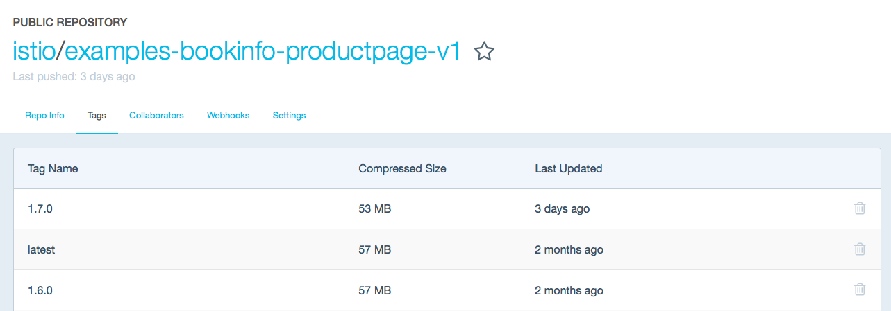Go to the Webhooks tab
Screen dimensions: 891x311
coord(228,116)
